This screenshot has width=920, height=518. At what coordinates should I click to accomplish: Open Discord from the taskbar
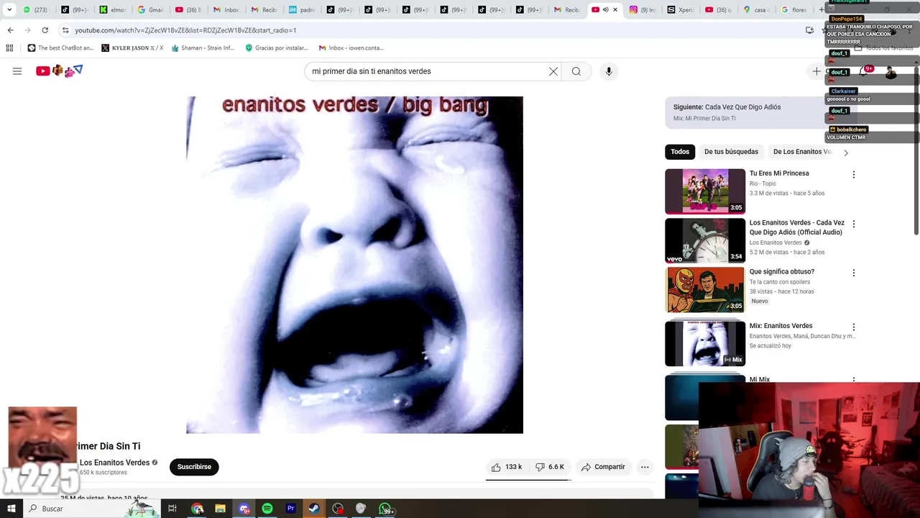[x=244, y=509]
